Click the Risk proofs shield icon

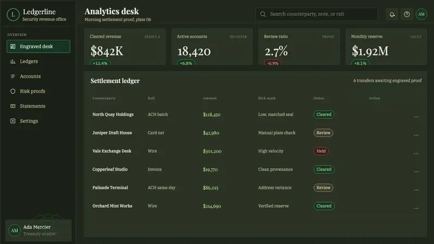pos(12,91)
